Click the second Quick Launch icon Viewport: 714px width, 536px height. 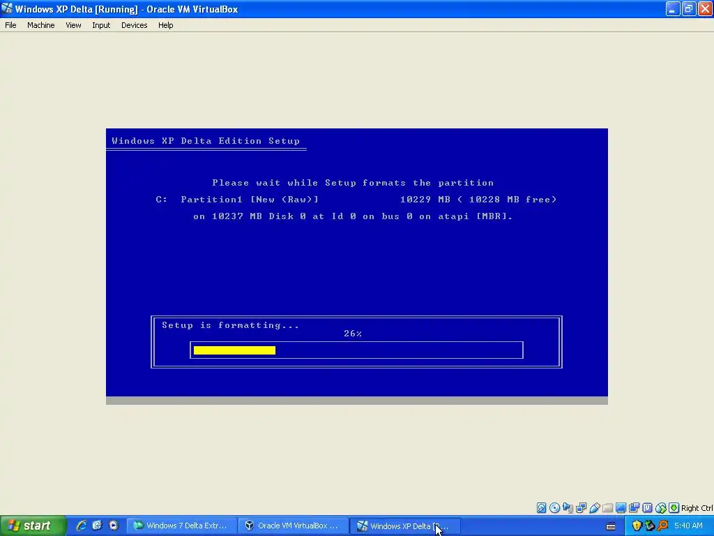[x=97, y=526]
